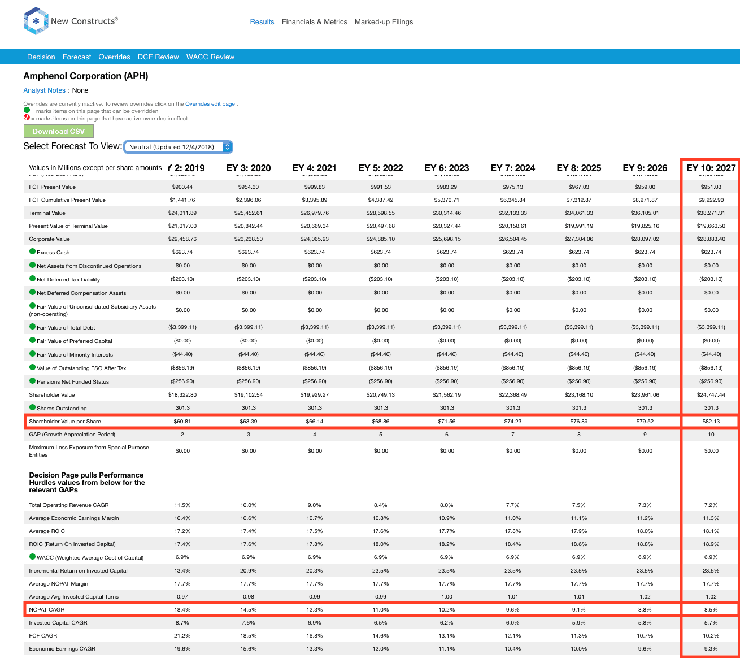Click the GAP (Growth Appreciation Period) row label
The width and height of the screenshot is (740, 659).
point(72,435)
